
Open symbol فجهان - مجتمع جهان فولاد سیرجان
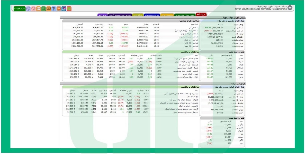pos(184,100)
